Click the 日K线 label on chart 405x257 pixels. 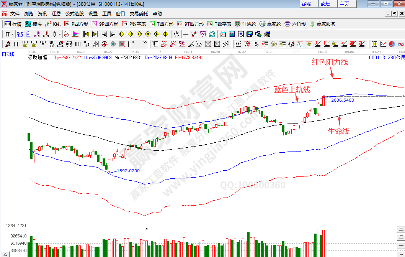tap(8, 54)
